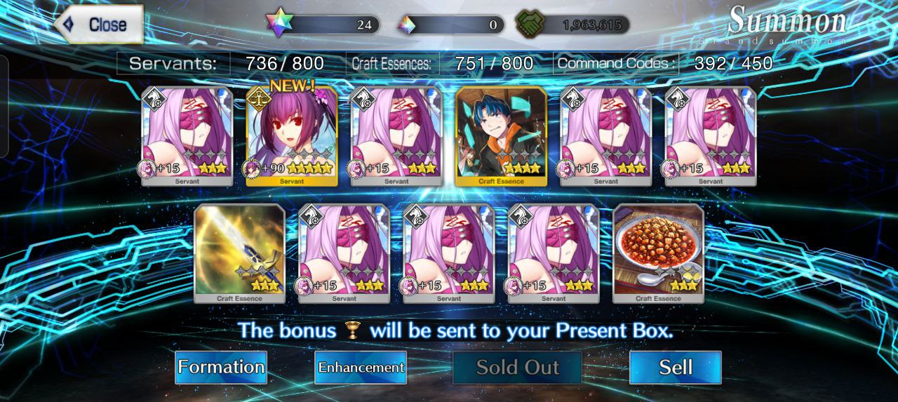Select the four-star blue-haired Craft Essence card
Viewport: 898px width, 402px height.
501,136
